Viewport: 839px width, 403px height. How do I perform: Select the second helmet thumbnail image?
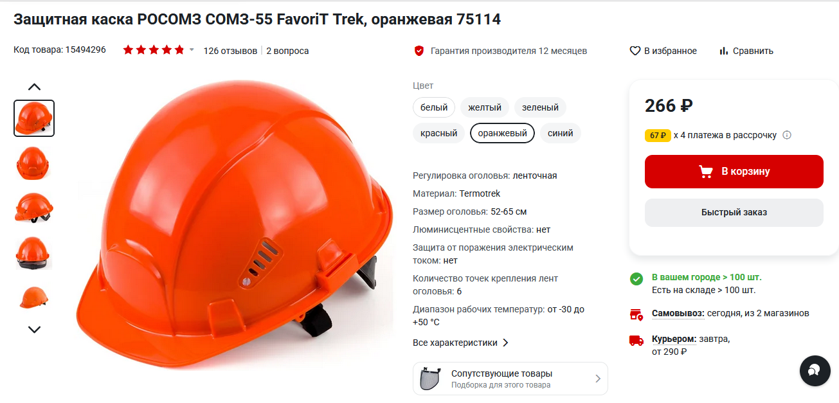click(34, 163)
